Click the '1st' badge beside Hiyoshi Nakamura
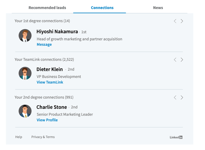This screenshot has height=150, width=205. coord(84,32)
